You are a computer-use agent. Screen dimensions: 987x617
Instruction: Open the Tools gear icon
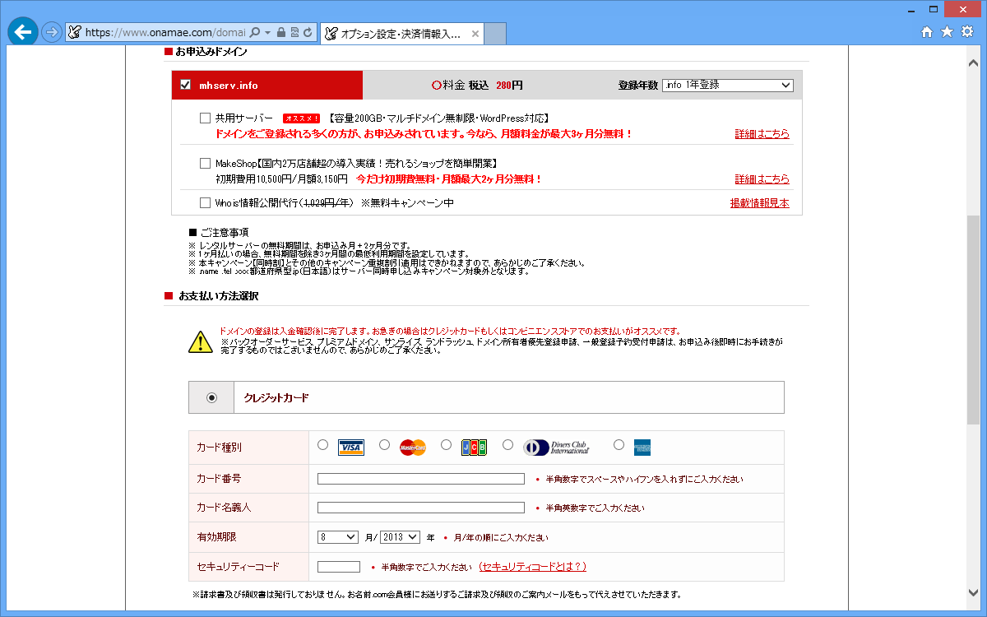coord(967,32)
